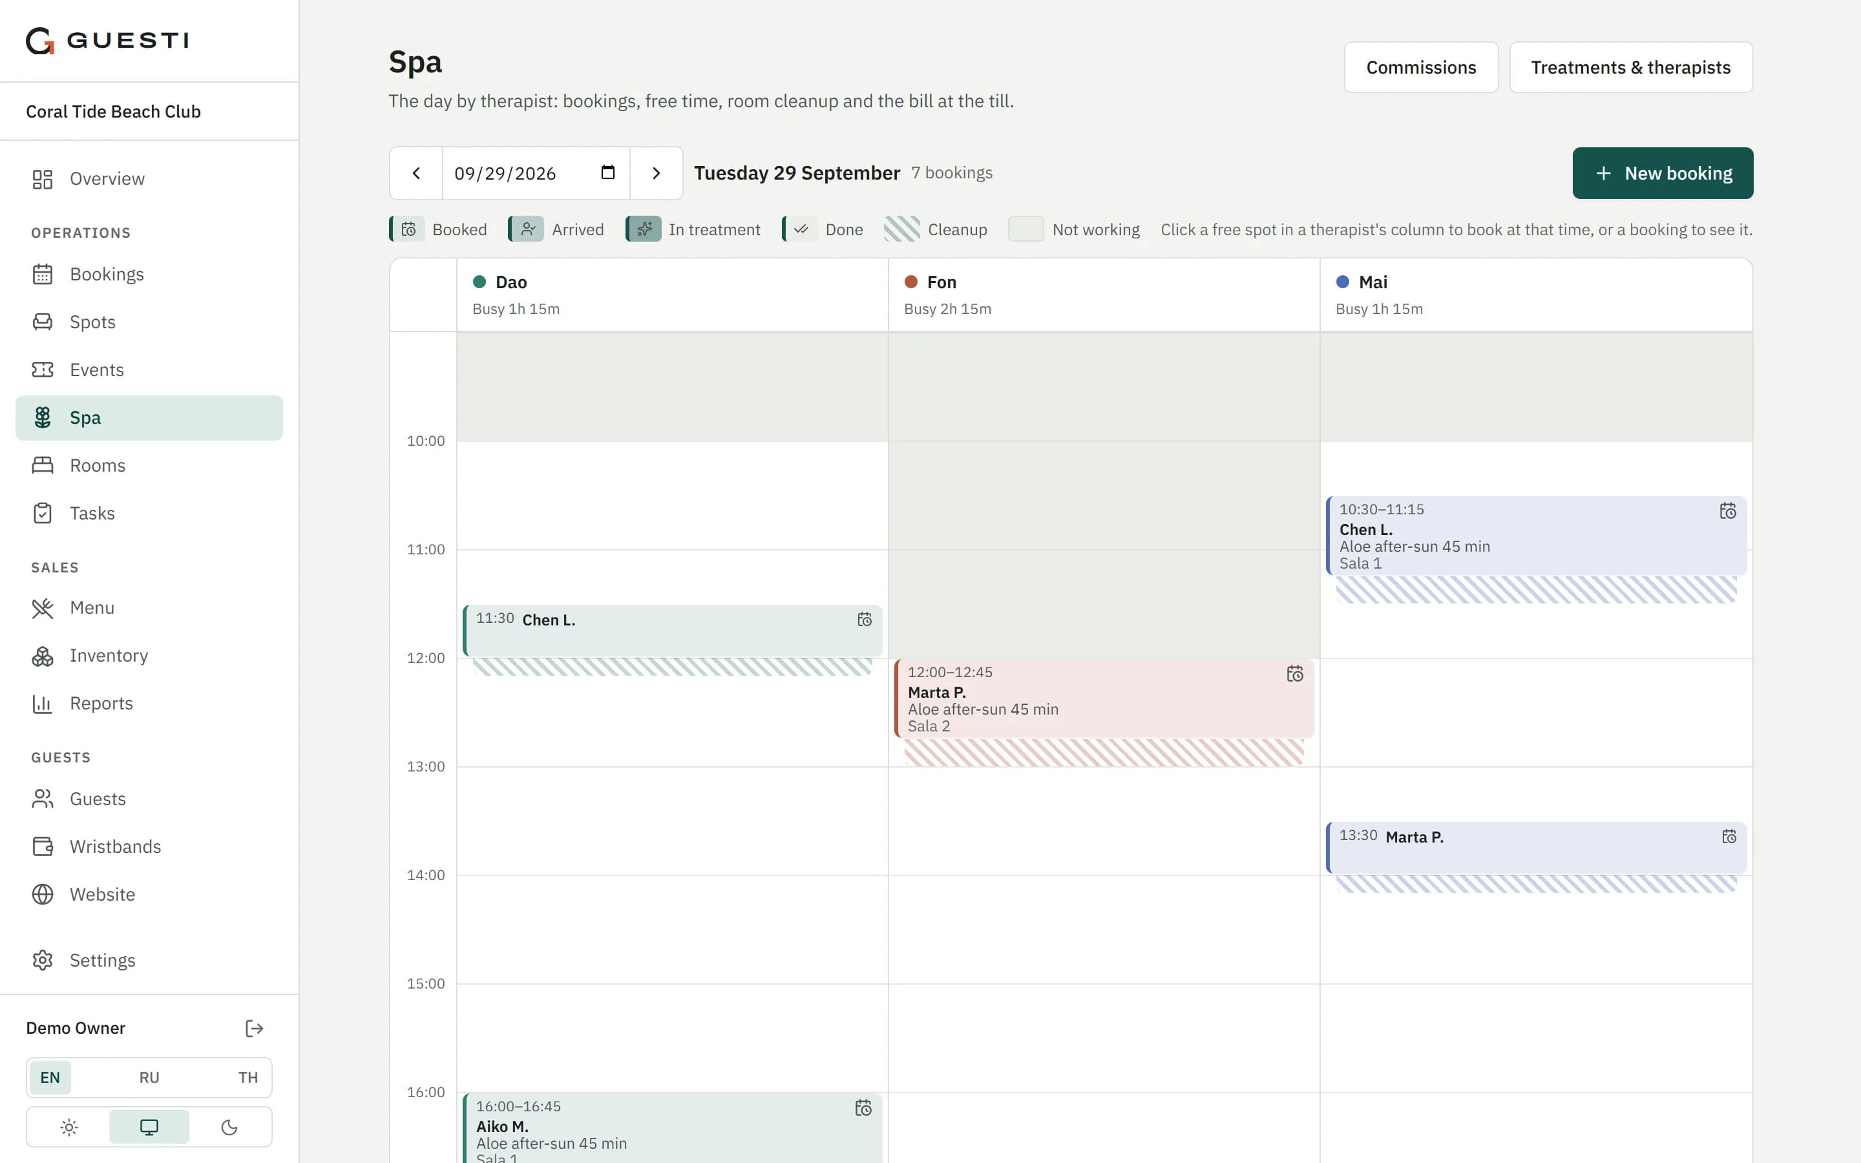
Task: Select Spa in the sidebar
Action: click(149, 417)
